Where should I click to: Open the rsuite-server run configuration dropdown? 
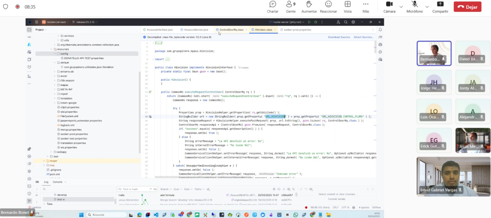(x=286, y=22)
